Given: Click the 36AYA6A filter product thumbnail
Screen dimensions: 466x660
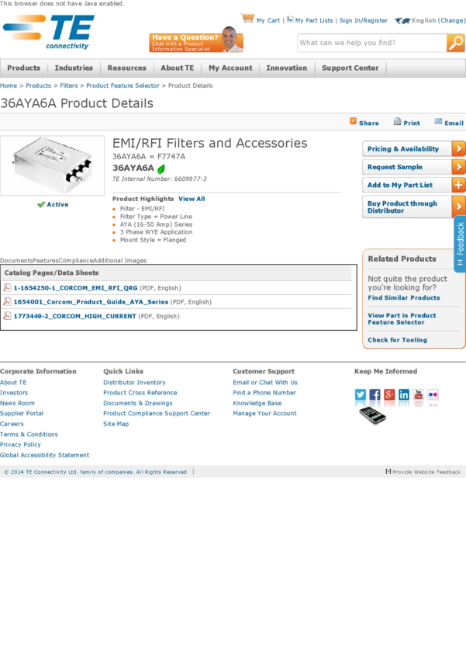Looking at the screenshot, I should pyautogui.click(x=52, y=165).
